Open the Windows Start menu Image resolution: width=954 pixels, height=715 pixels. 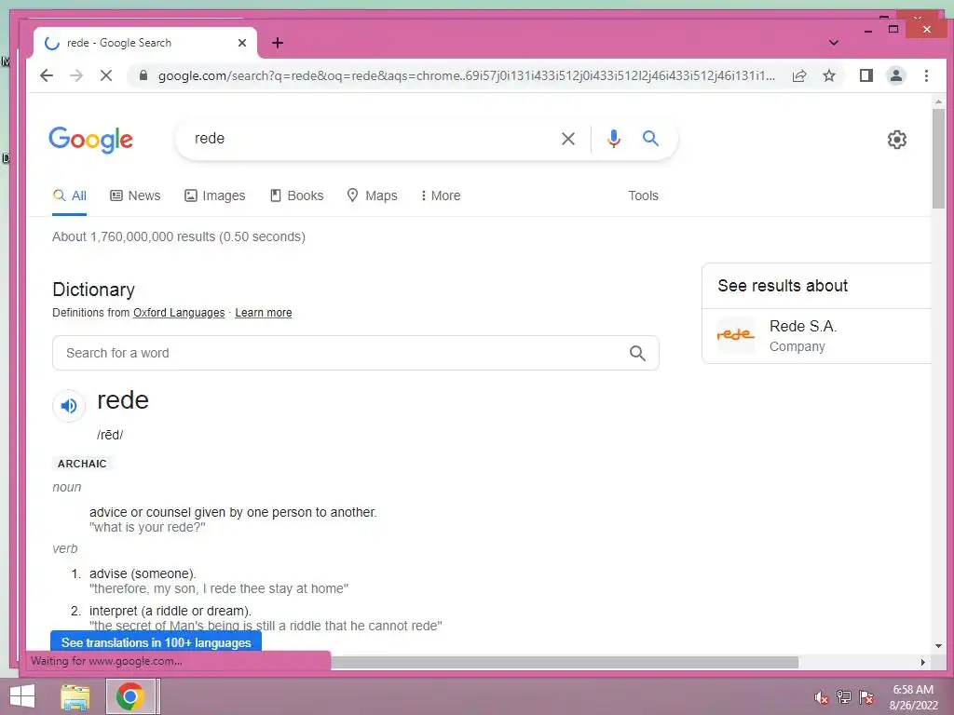(22, 696)
